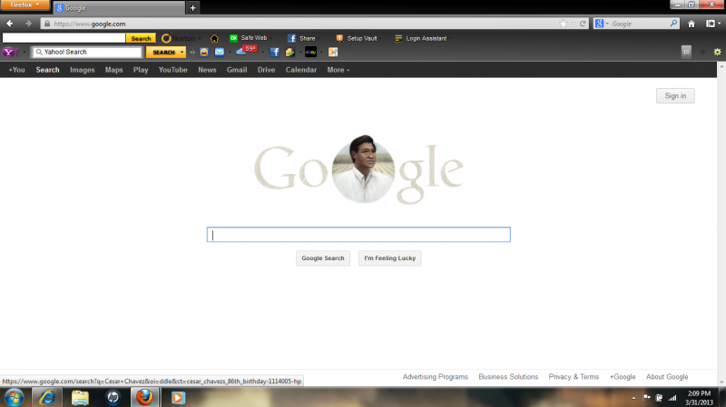The image size is (726, 407).
Task: Click the Cesar Chavez Google doodle
Action: tap(361, 171)
